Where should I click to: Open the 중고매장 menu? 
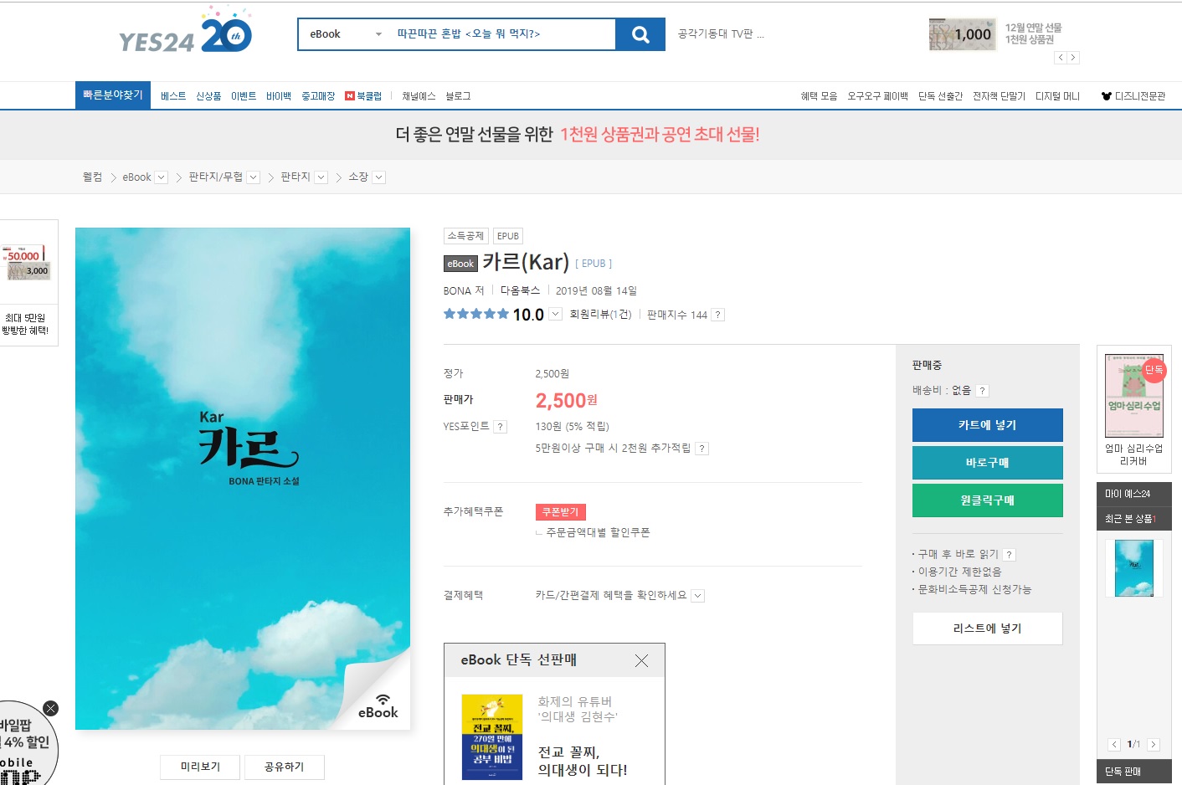click(318, 96)
